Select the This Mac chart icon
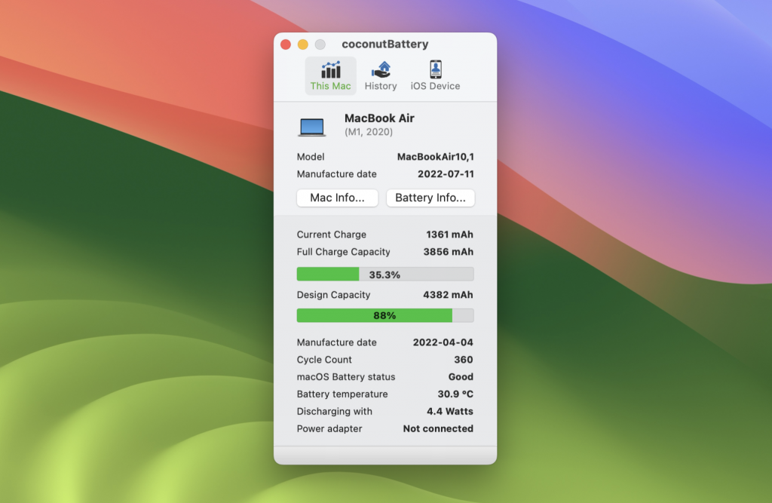 (x=330, y=69)
